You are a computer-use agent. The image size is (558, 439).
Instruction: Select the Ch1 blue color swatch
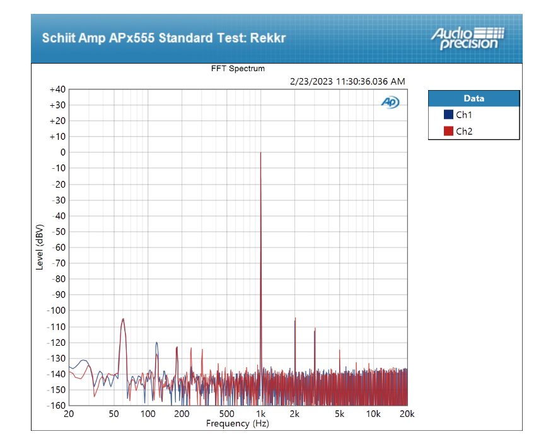(448, 115)
